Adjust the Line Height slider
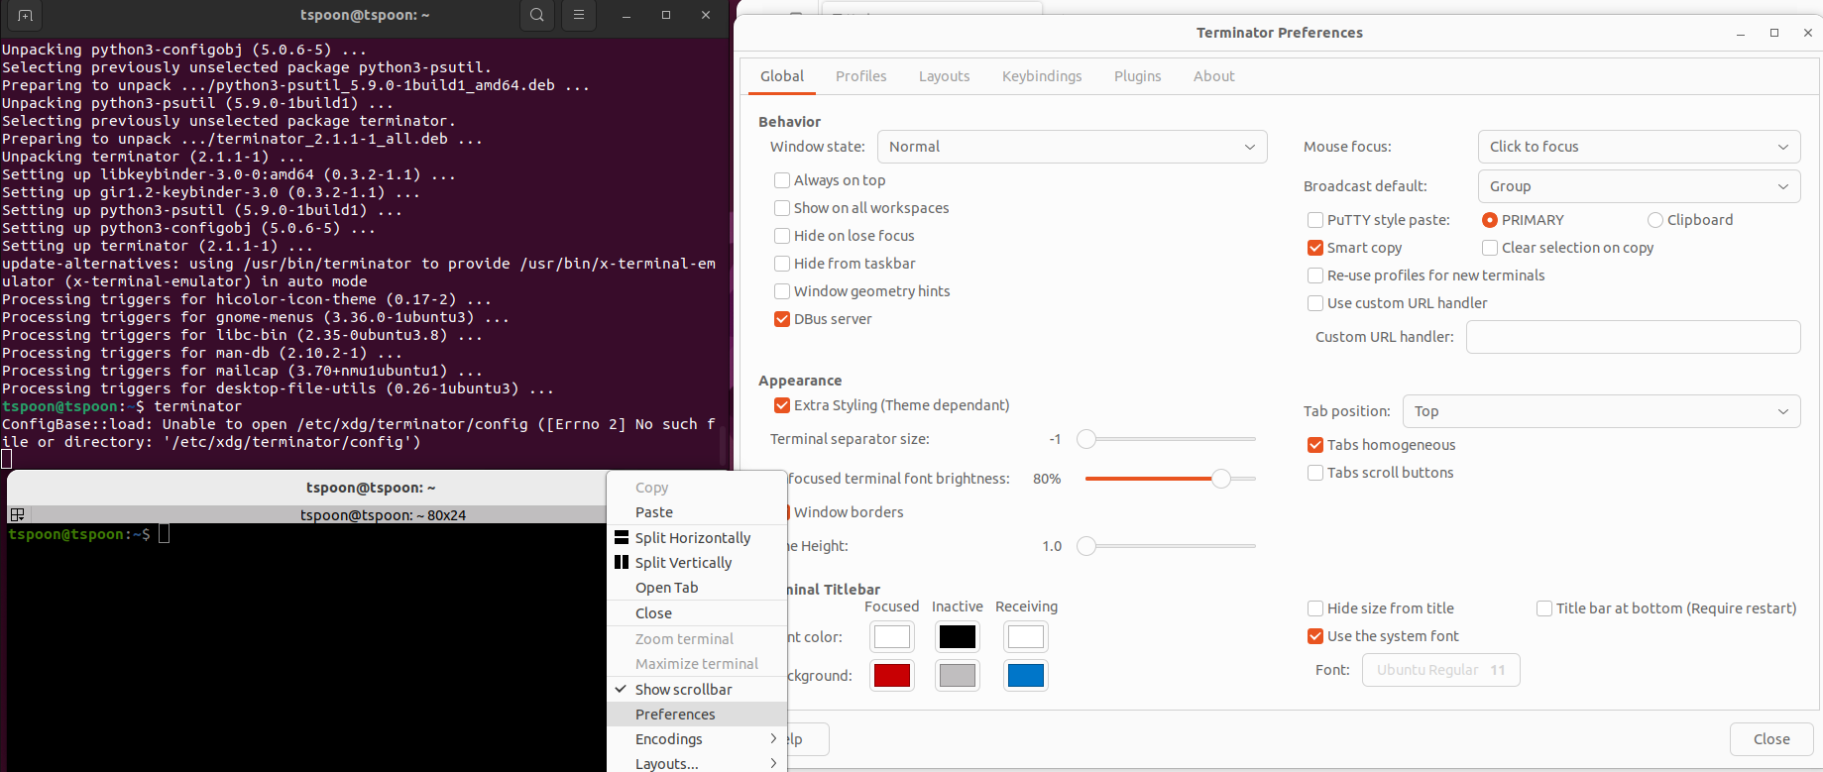Viewport: 1823px width, 772px height. click(x=1086, y=546)
